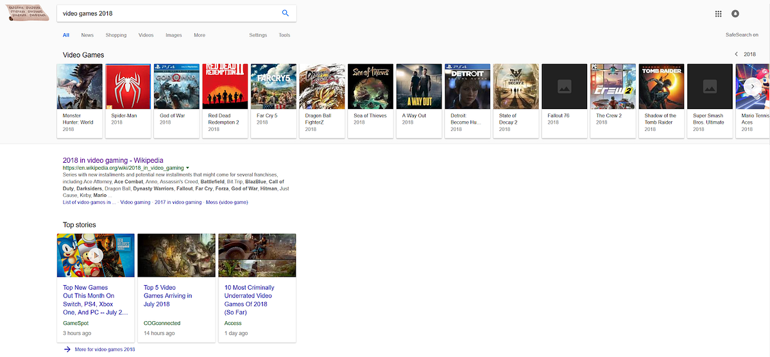Select the News tab
The height and width of the screenshot is (357, 770).
coord(87,35)
